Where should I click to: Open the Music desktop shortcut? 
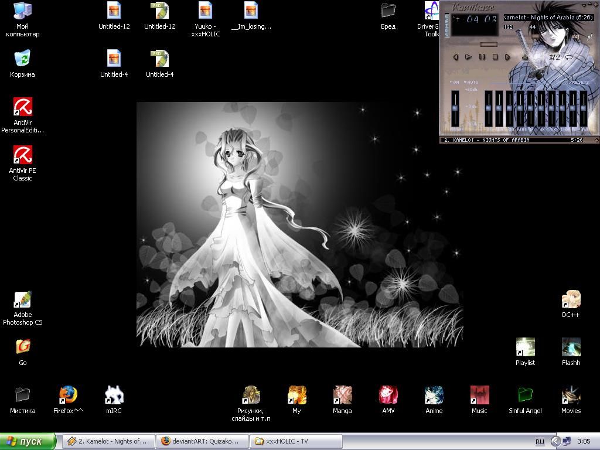point(479,400)
